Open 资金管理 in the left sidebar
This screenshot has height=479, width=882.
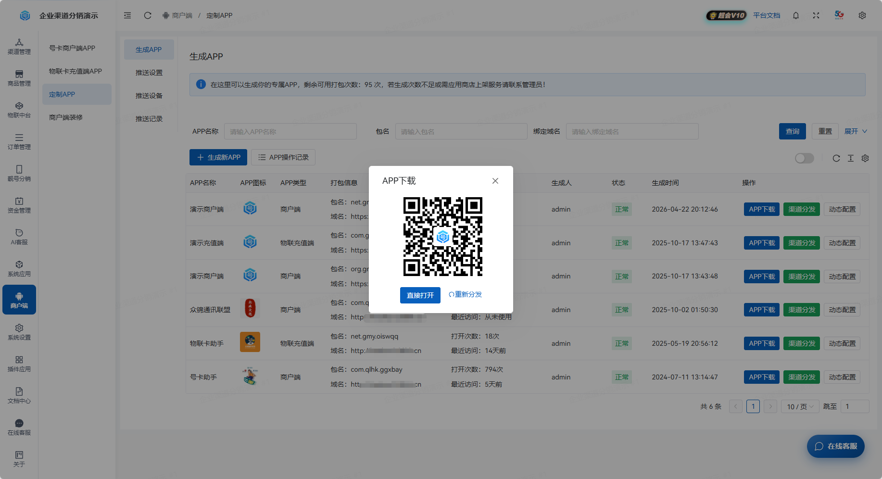click(x=19, y=205)
